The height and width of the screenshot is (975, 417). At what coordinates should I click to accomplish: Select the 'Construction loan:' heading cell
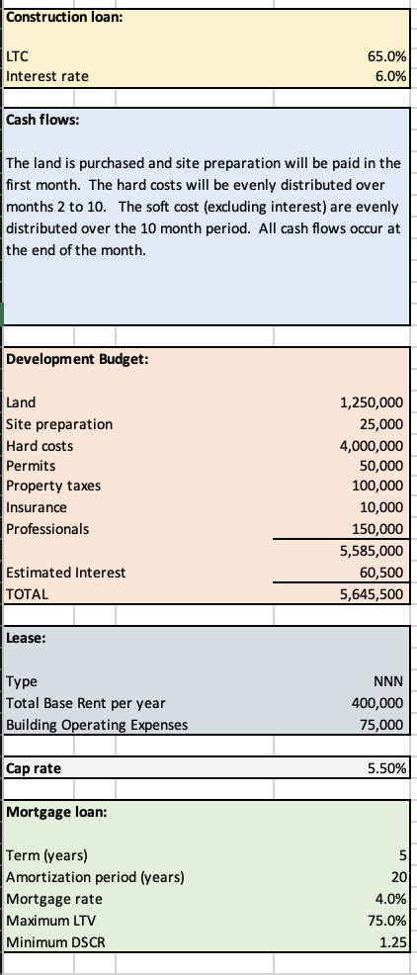pos(64,17)
